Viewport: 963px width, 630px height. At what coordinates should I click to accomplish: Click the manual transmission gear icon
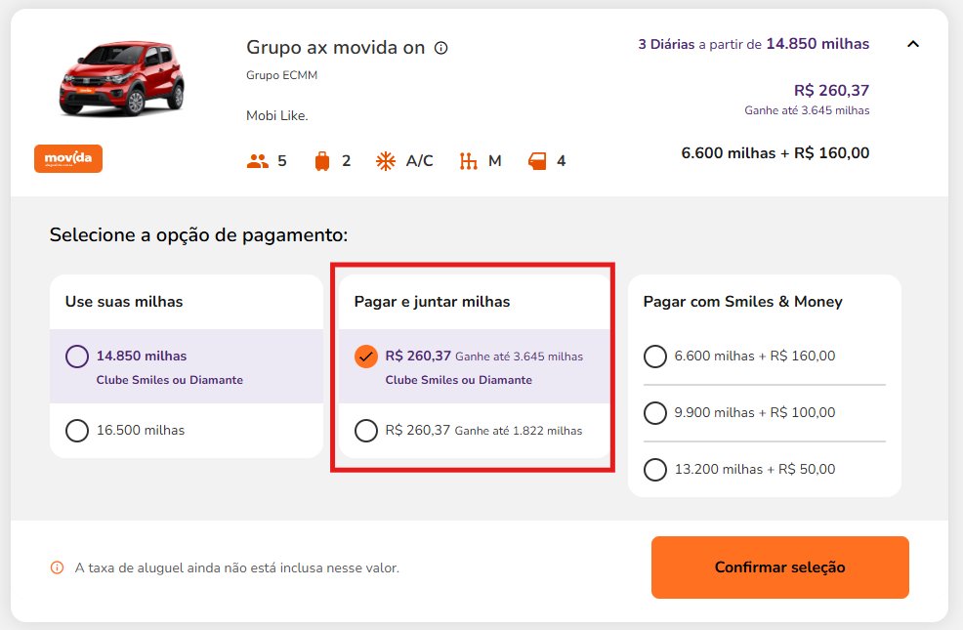coord(468,161)
